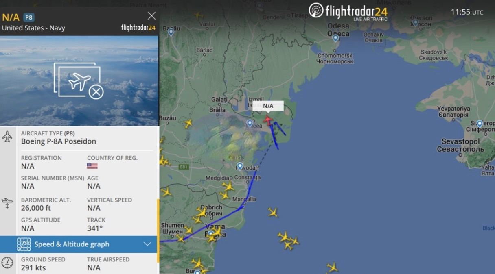Click the red P-8A aircraft on map
This screenshot has width=495, height=274.
coord(268,120)
